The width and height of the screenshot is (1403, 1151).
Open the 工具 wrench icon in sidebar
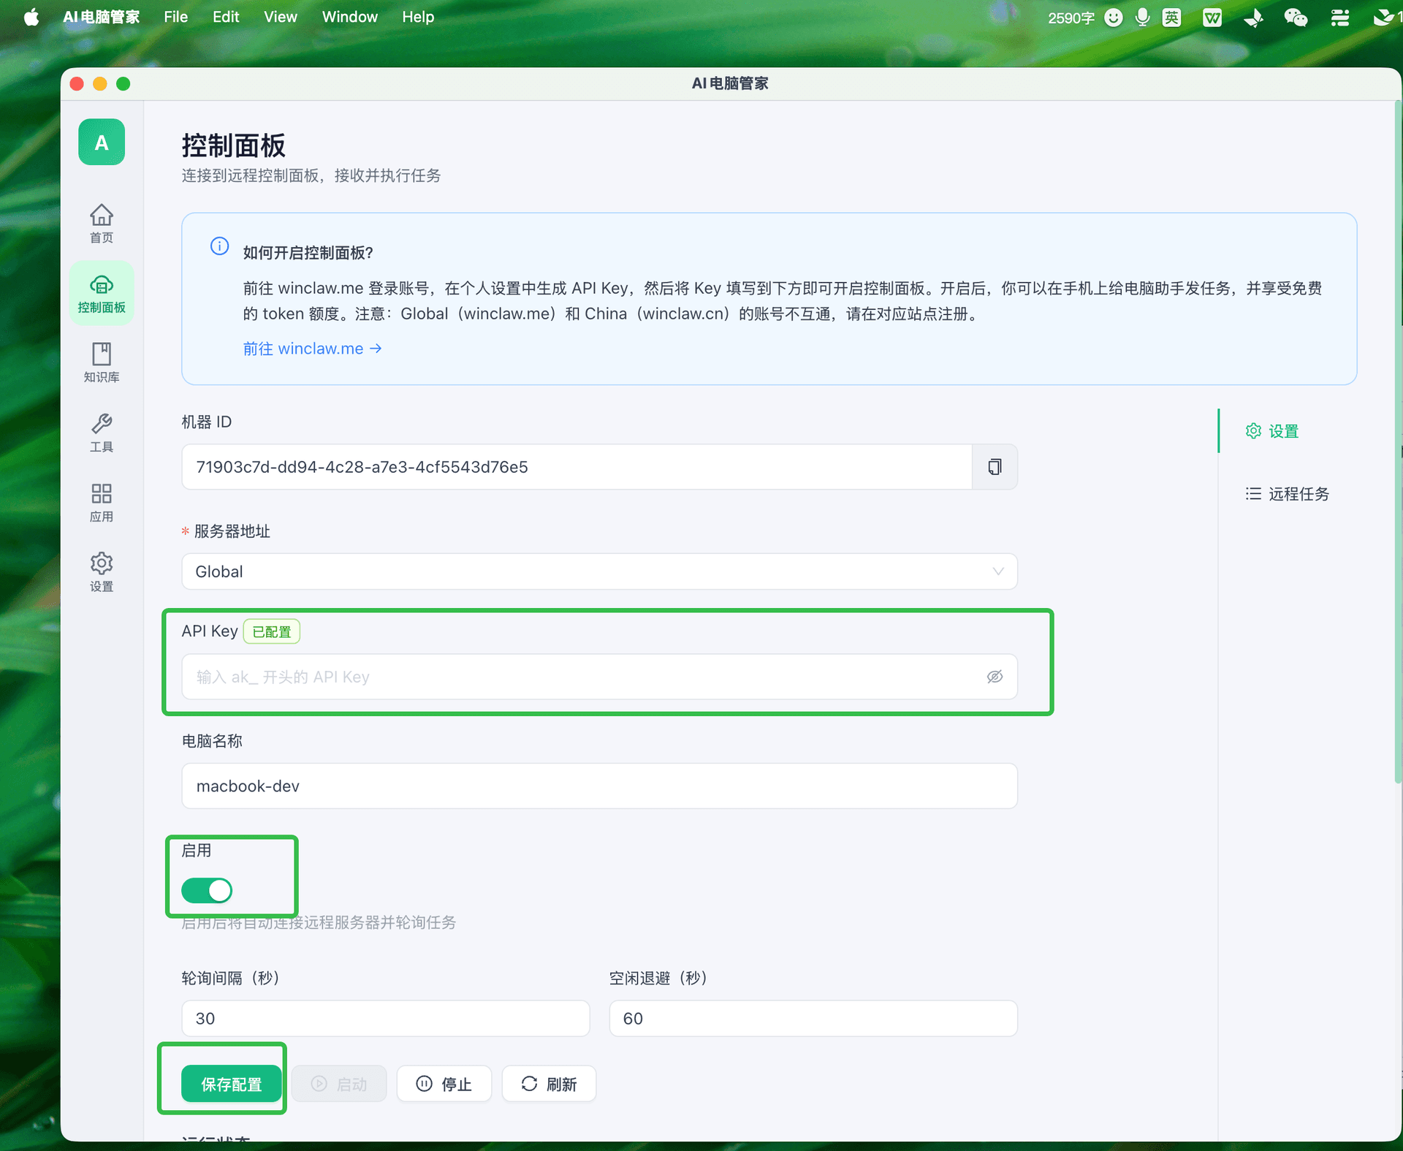[x=102, y=431]
